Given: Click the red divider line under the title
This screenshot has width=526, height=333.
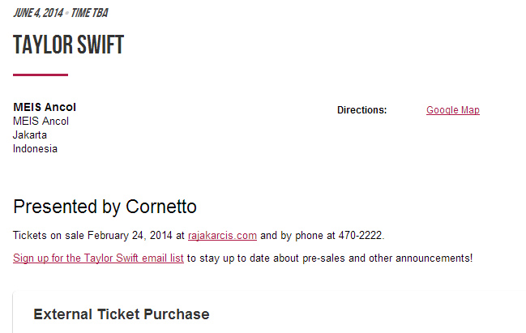Looking at the screenshot, I should pyautogui.click(x=41, y=75).
